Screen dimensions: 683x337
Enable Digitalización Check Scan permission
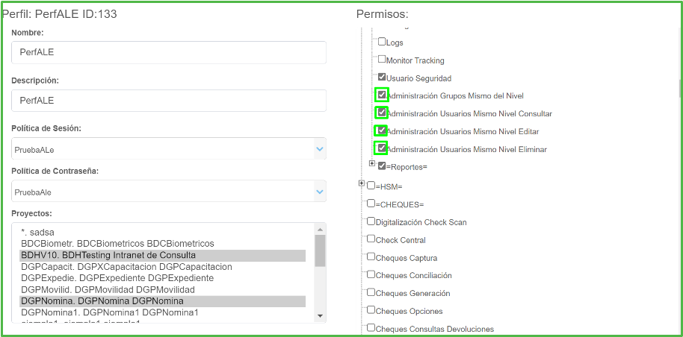[x=371, y=221]
